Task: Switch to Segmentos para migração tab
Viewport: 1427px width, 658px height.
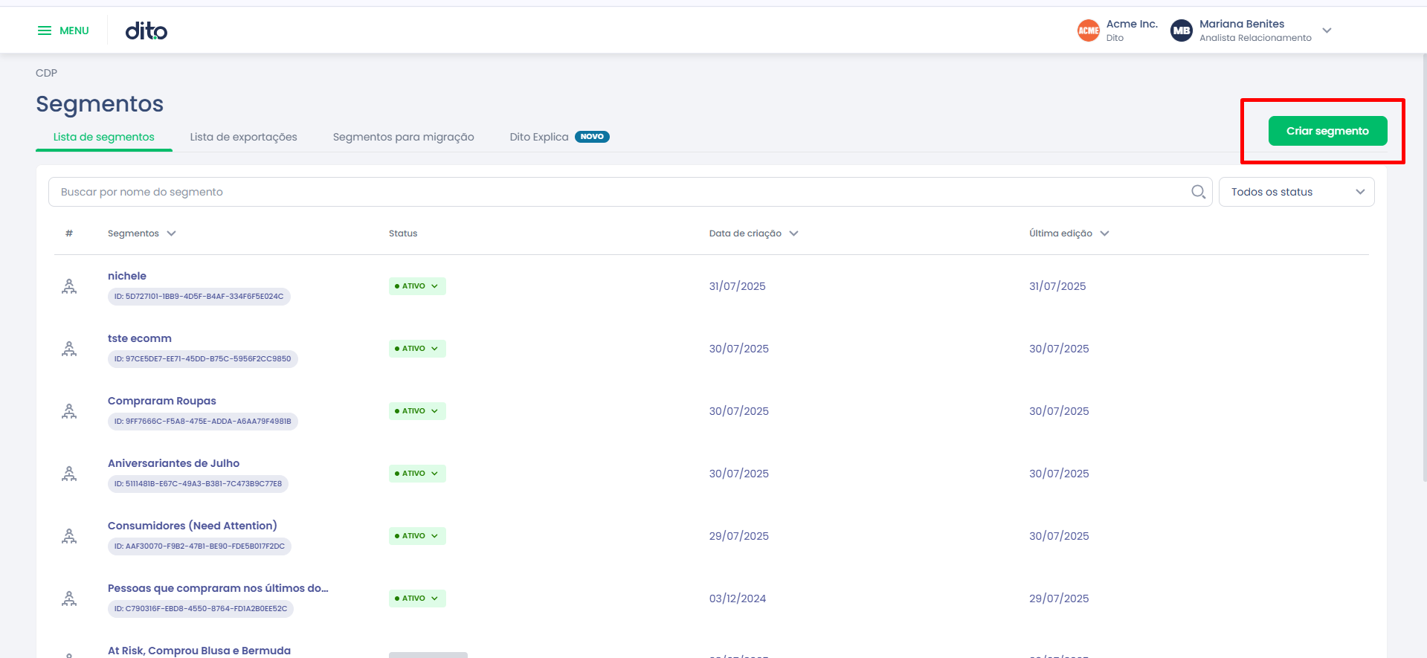Action: 403,137
